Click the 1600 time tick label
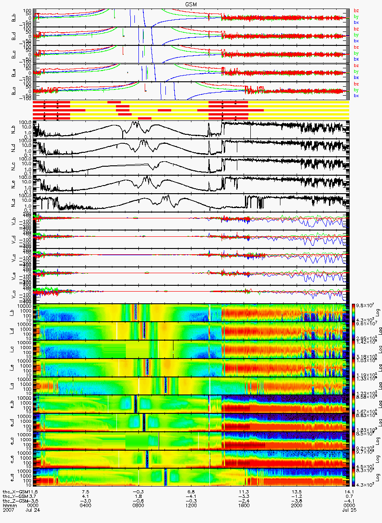382x523 pixels. point(244,505)
